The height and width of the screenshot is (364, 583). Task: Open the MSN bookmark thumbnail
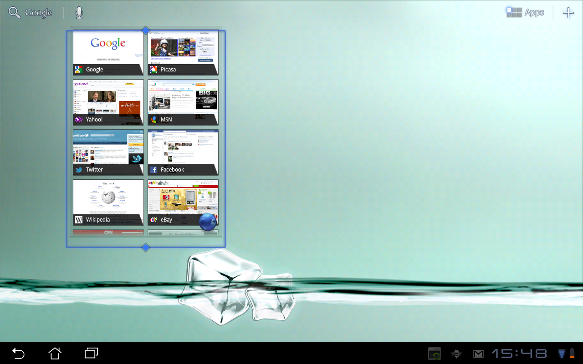(x=183, y=102)
